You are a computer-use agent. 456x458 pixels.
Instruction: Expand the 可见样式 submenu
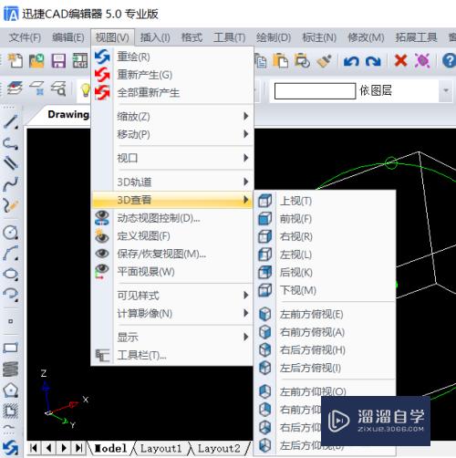pos(172,296)
